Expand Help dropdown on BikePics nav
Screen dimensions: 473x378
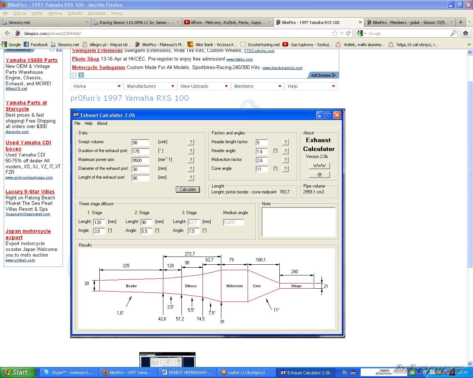click(x=333, y=86)
